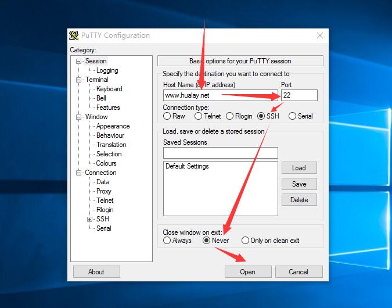Click the Cancel button
Image resolution: width=392 pixels, height=308 pixels.
pos(299,272)
